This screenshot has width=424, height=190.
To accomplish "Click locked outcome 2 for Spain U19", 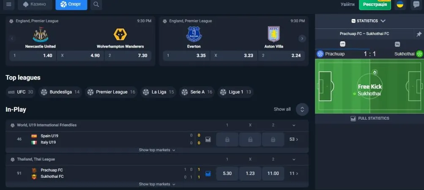I will click(x=273, y=139).
